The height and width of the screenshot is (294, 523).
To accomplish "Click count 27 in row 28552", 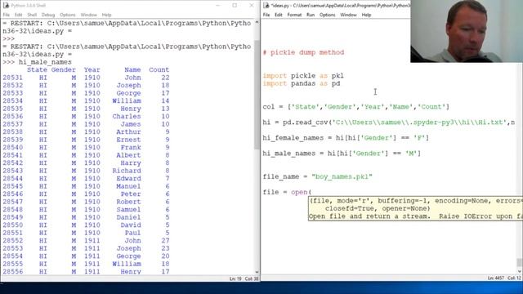I will click(165, 240).
